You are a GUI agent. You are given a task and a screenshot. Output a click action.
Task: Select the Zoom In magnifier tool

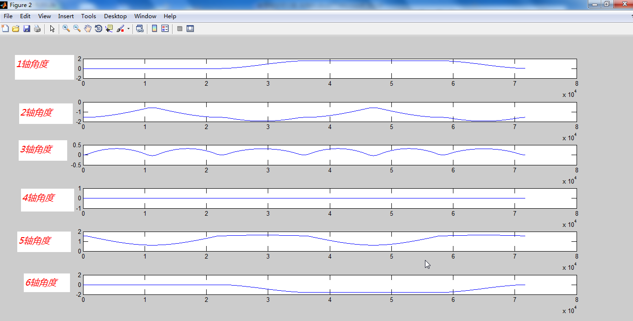coord(66,29)
